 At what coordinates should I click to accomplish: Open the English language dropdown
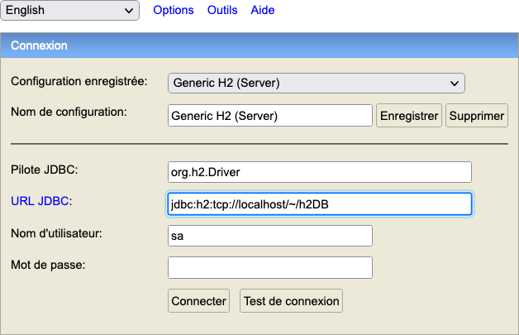[70, 10]
